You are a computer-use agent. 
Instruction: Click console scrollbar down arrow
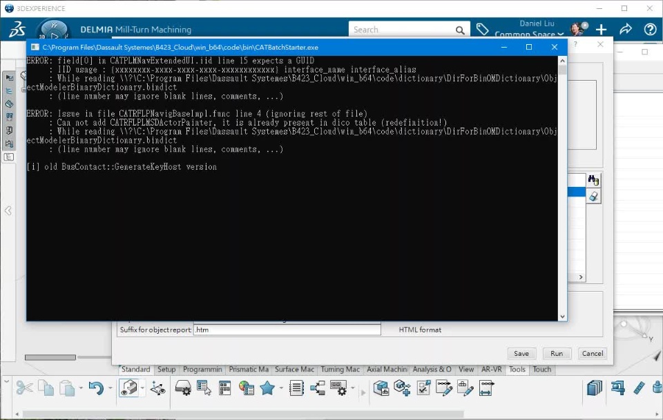point(562,317)
